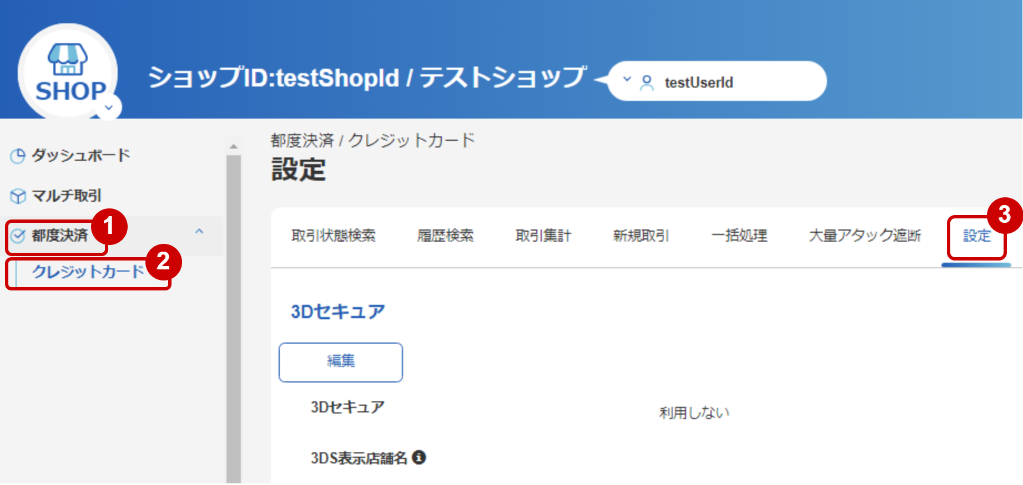
Task: Click the user profile icon
Action: [647, 83]
